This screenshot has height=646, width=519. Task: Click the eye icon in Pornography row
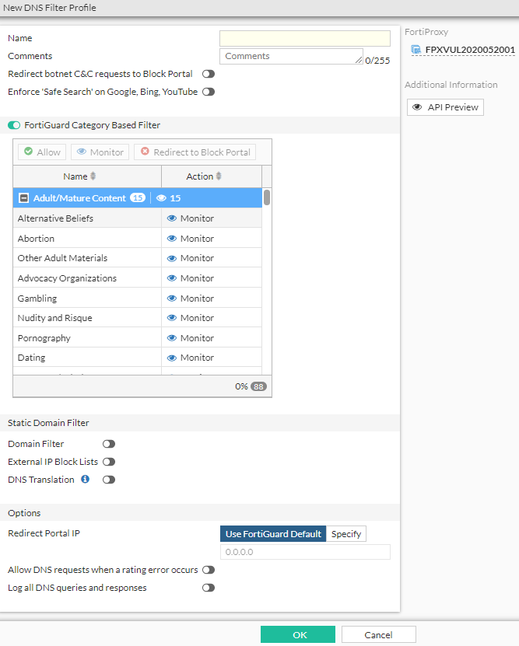click(x=172, y=338)
